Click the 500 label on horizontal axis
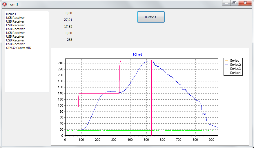The width and height of the screenshot is (254, 148). 146,140
